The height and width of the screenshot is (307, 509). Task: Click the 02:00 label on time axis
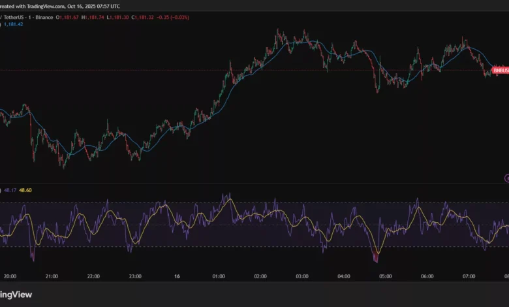coord(260,276)
